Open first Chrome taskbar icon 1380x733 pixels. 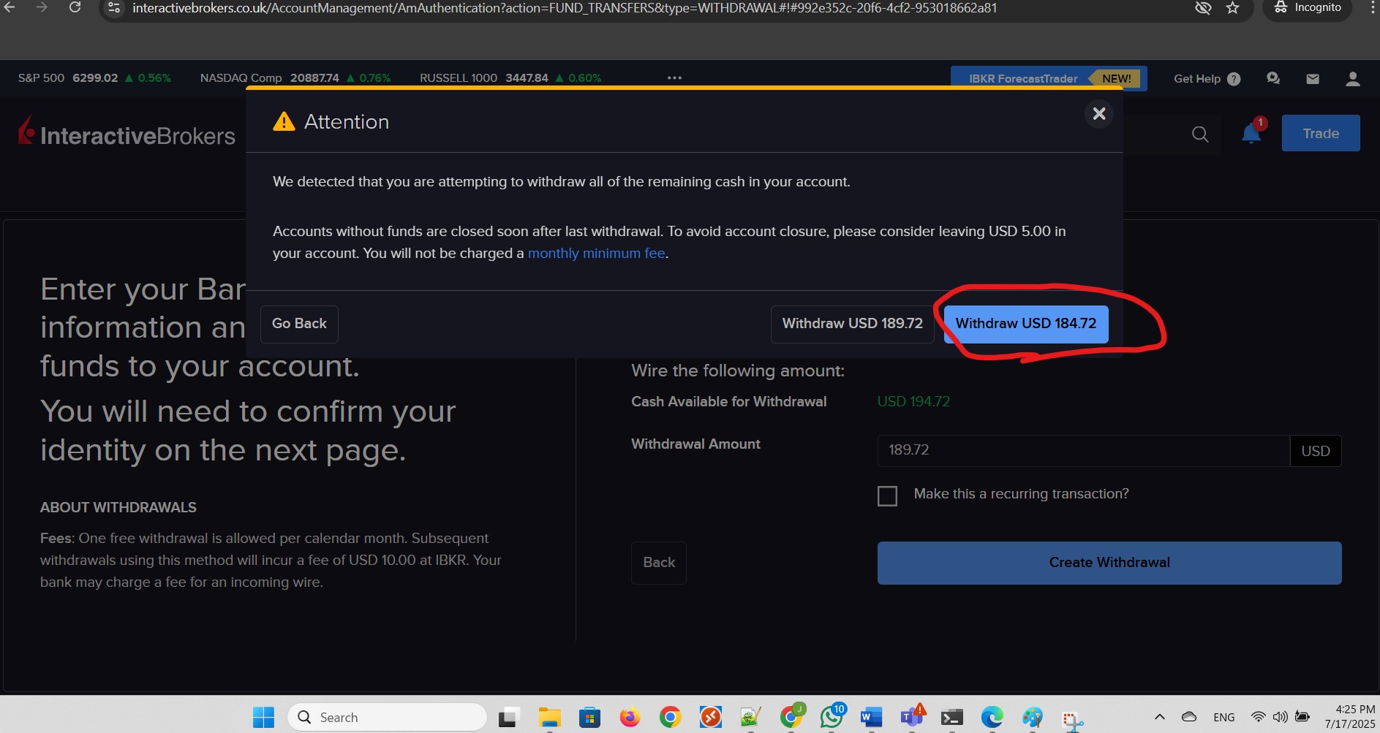point(670,718)
